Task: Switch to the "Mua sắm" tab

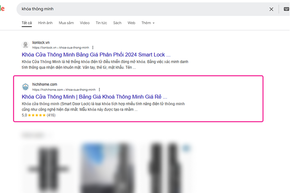Action: click(x=66, y=23)
